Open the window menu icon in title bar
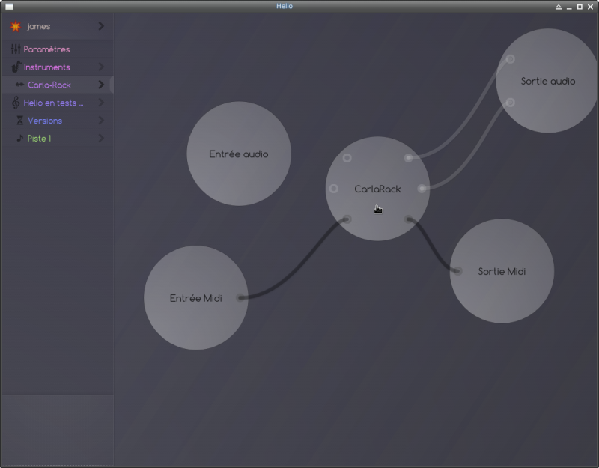Image resolution: width=599 pixels, height=468 pixels. pos(10,7)
